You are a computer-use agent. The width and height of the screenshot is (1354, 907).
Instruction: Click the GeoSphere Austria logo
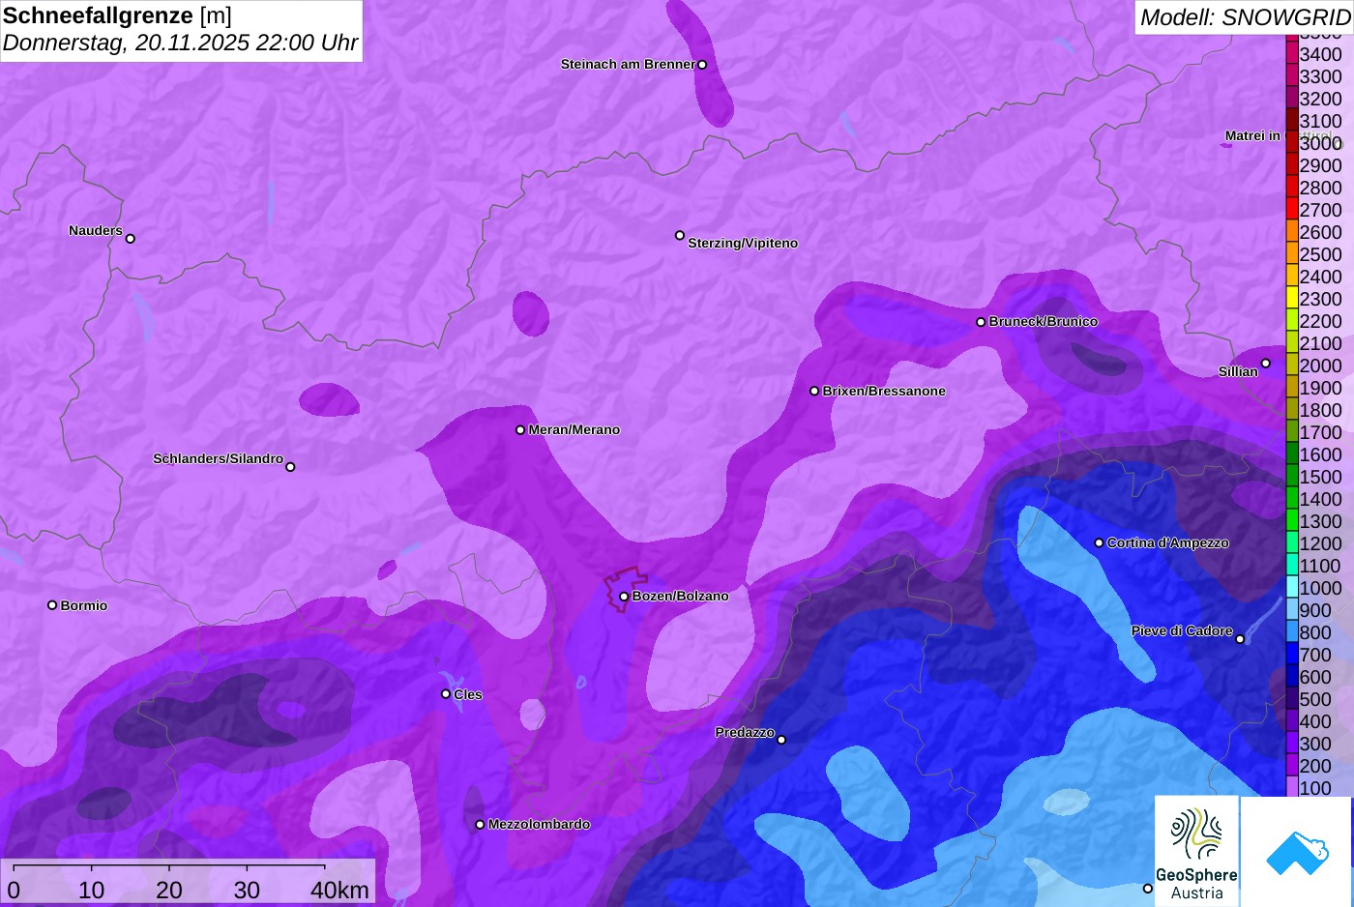tap(1196, 852)
